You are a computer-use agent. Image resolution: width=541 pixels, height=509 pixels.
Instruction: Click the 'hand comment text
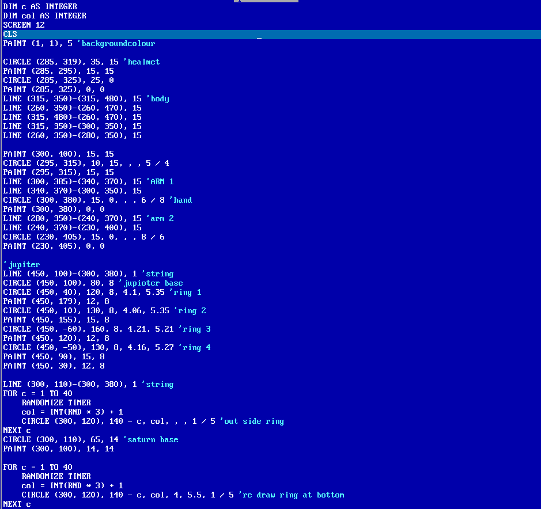pos(181,200)
